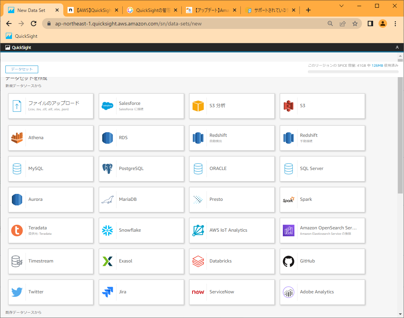
Task: Choose the SQL Server database icon
Action: [289, 169]
